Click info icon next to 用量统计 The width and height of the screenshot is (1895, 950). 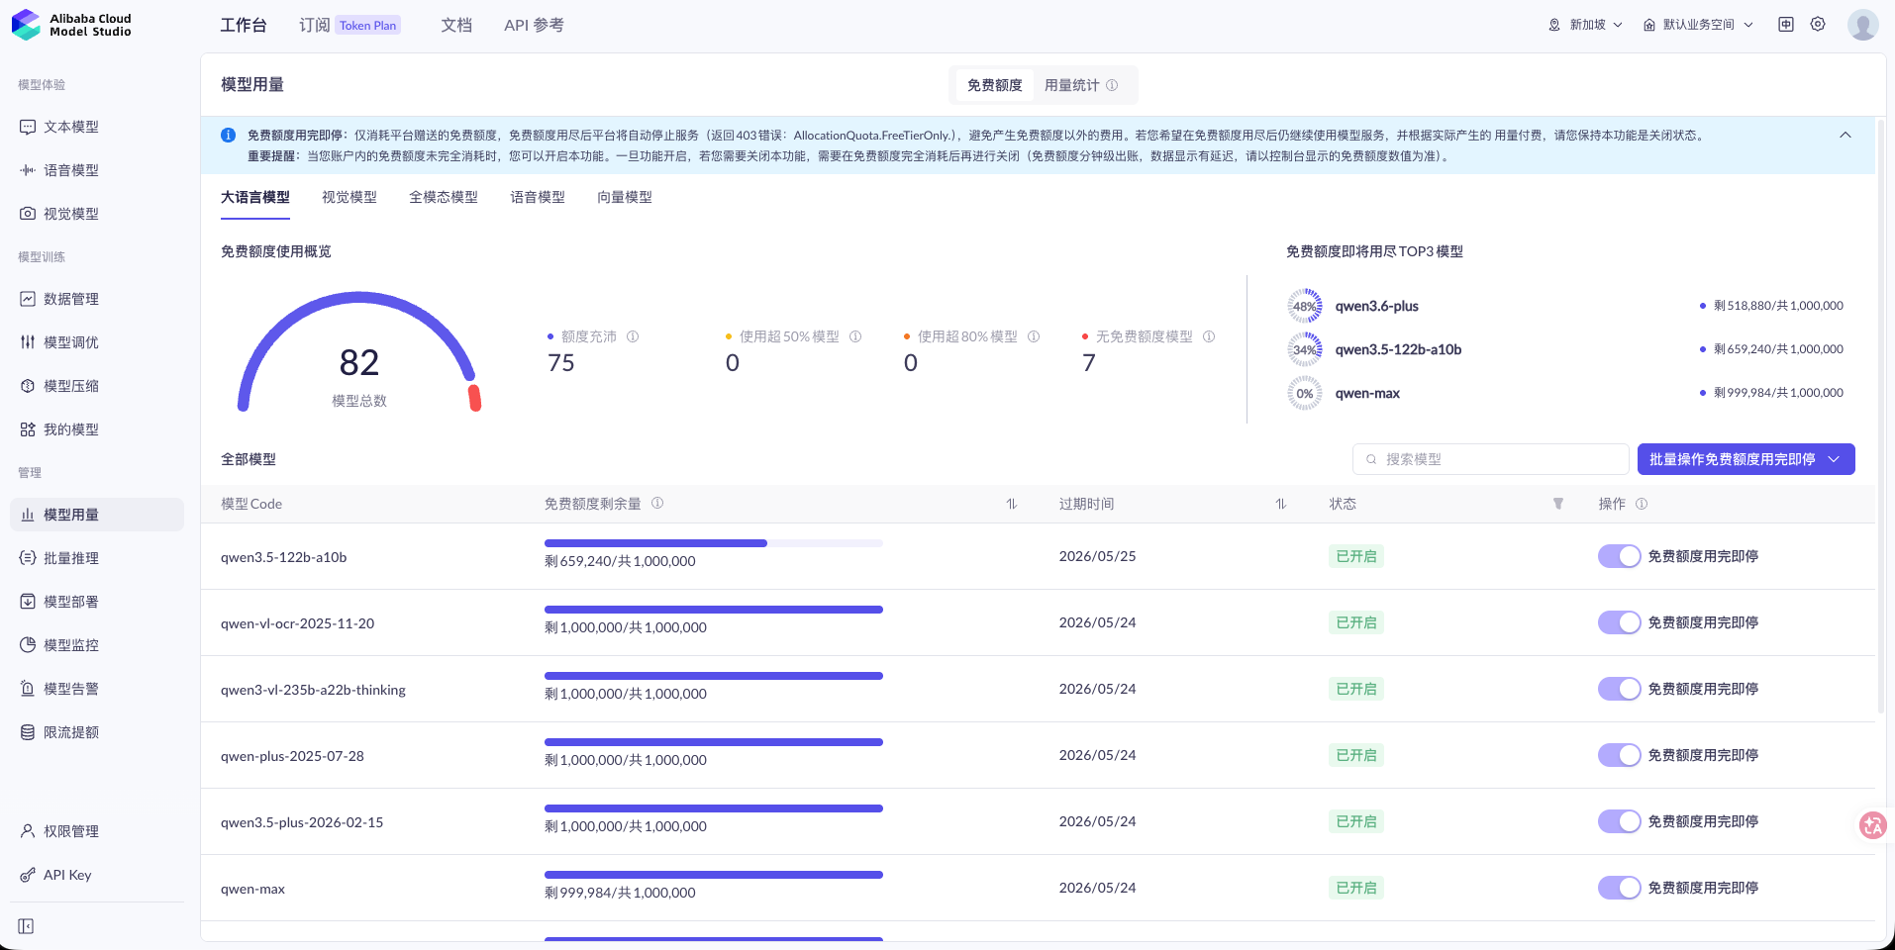[x=1112, y=85]
